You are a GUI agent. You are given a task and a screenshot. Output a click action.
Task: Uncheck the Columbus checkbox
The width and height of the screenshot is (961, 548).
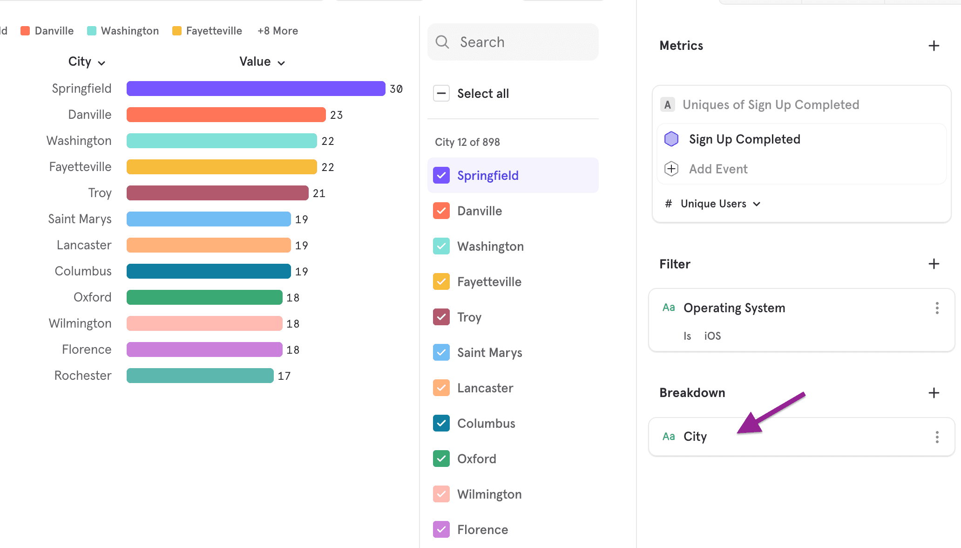coord(441,423)
